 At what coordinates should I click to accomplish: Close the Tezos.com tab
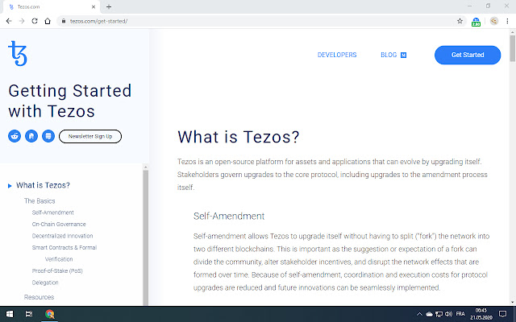coord(94,6)
